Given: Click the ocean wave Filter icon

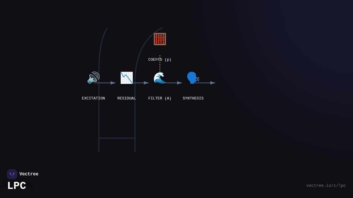Looking at the screenshot, I should (160, 78).
